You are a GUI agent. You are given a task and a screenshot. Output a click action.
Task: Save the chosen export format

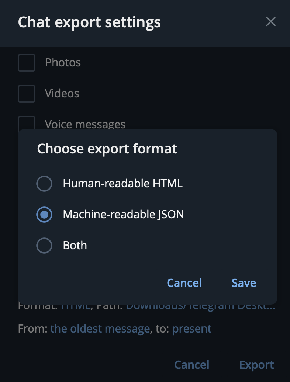[x=244, y=283]
